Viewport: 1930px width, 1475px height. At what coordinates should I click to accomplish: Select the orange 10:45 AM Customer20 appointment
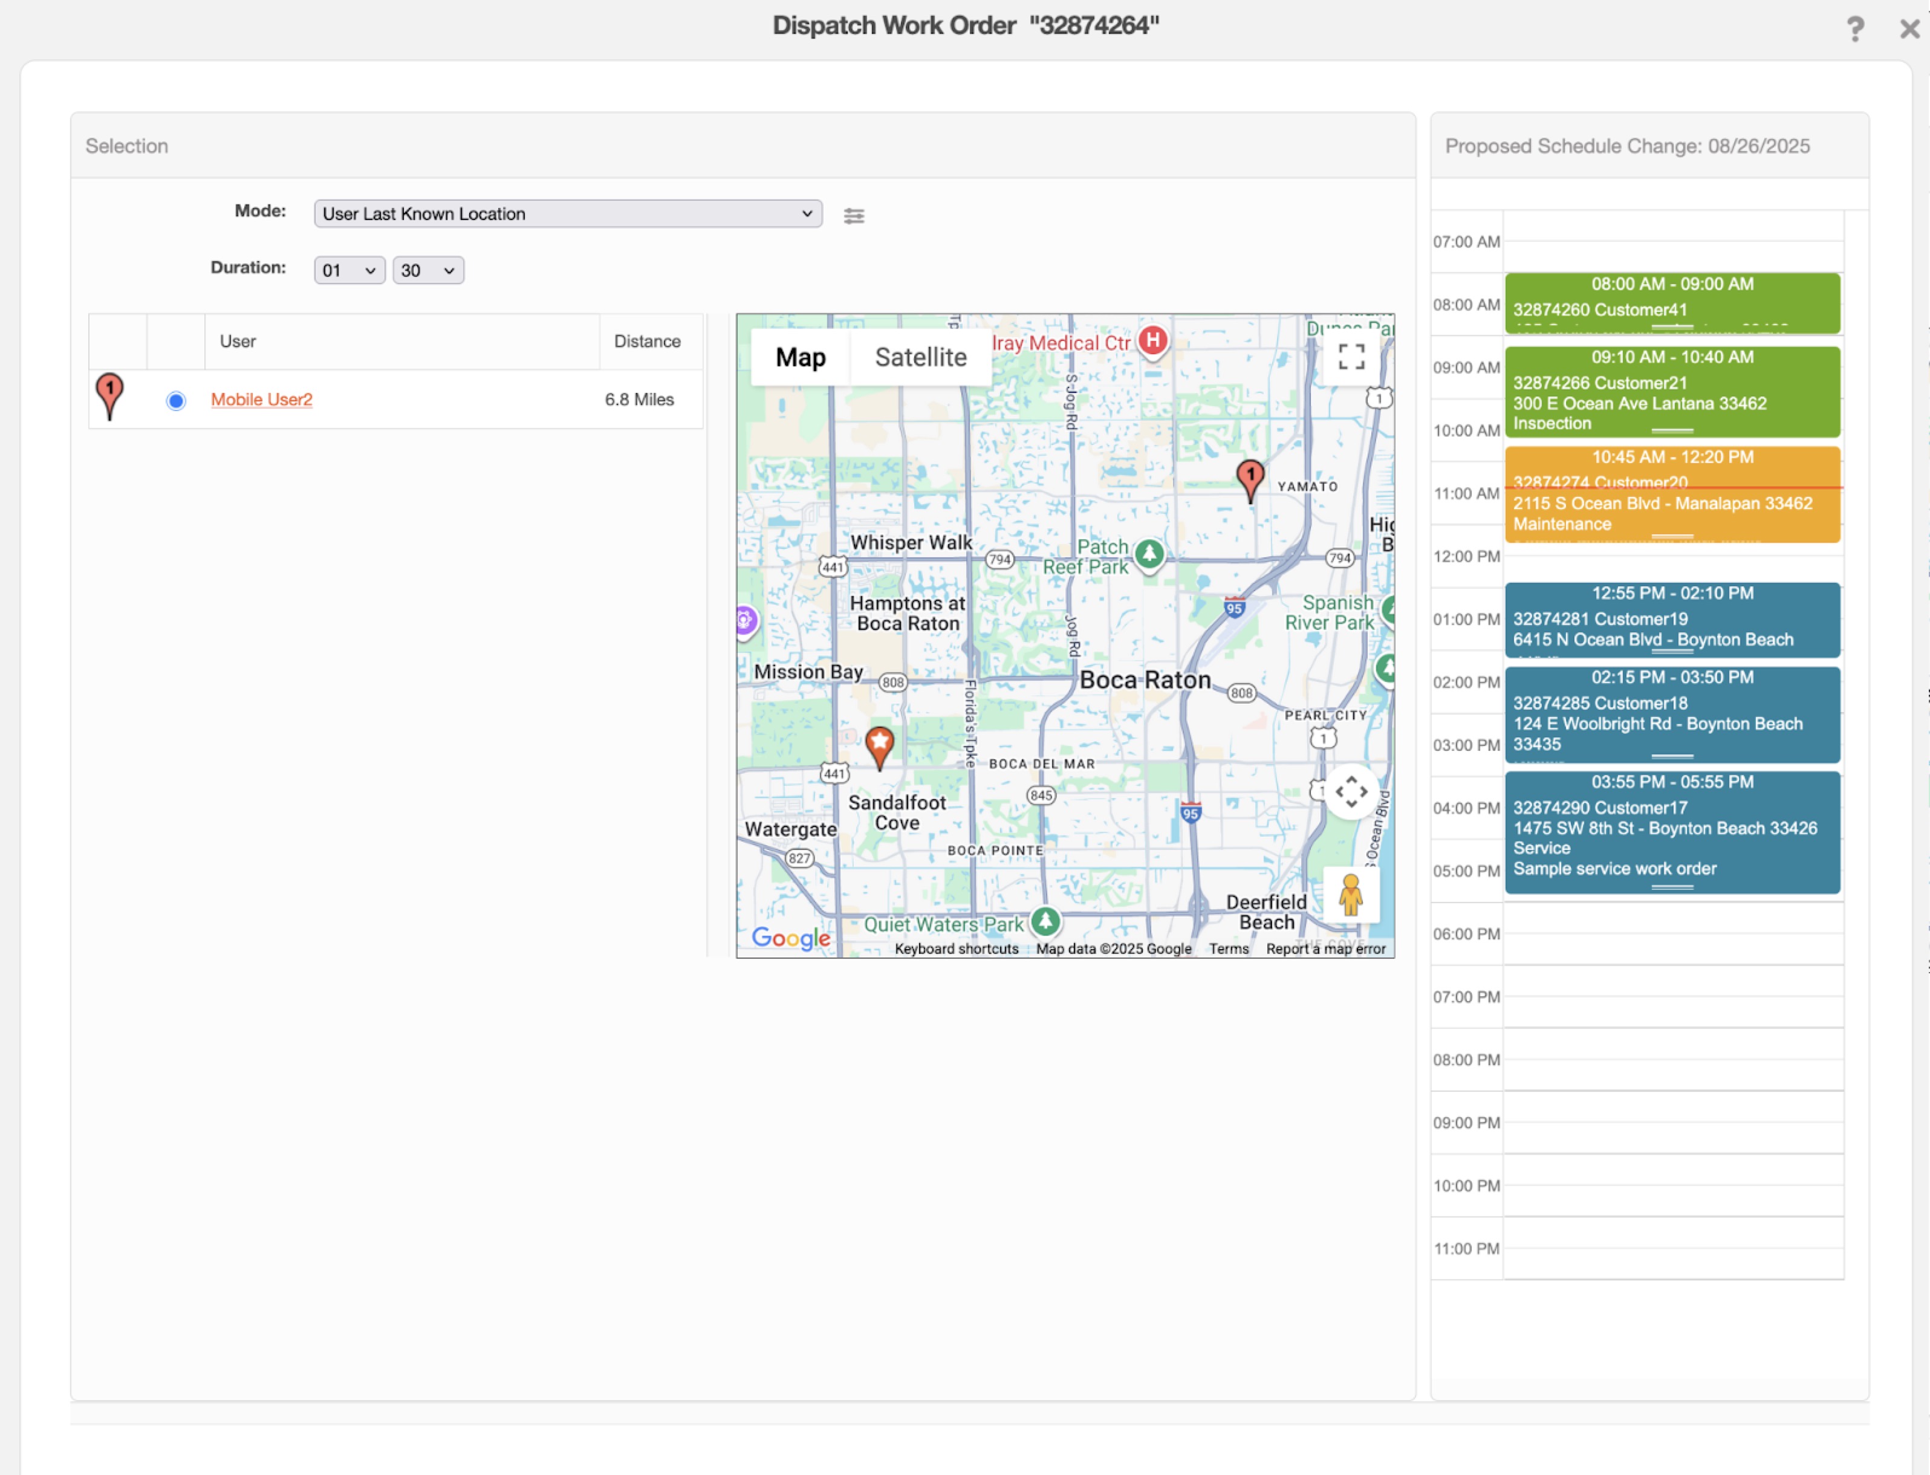coord(1672,494)
